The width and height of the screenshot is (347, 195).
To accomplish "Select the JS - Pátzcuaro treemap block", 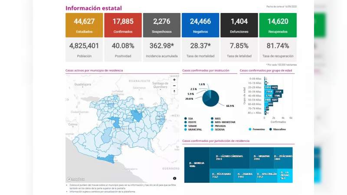I will click(222, 175).
